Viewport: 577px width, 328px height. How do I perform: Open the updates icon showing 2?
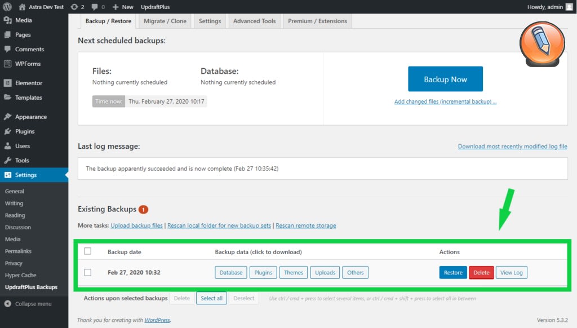pos(74,7)
